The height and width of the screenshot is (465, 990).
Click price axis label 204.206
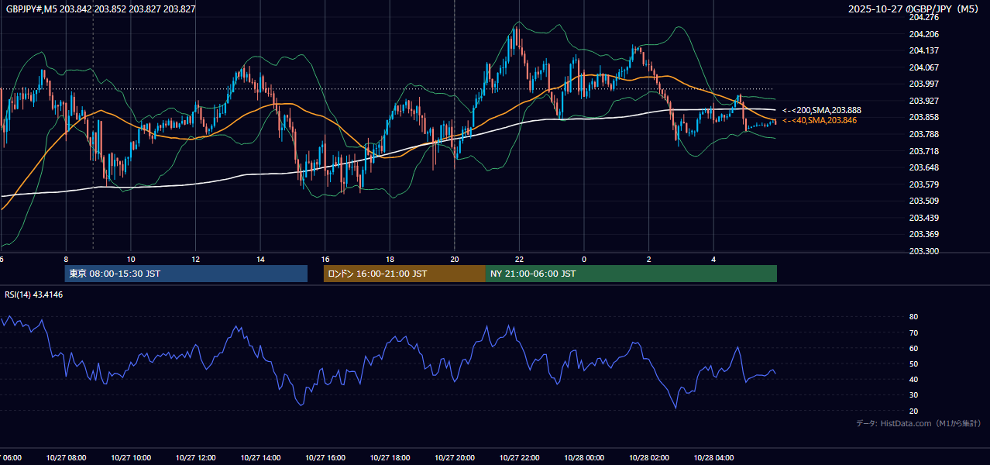[923, 34]
